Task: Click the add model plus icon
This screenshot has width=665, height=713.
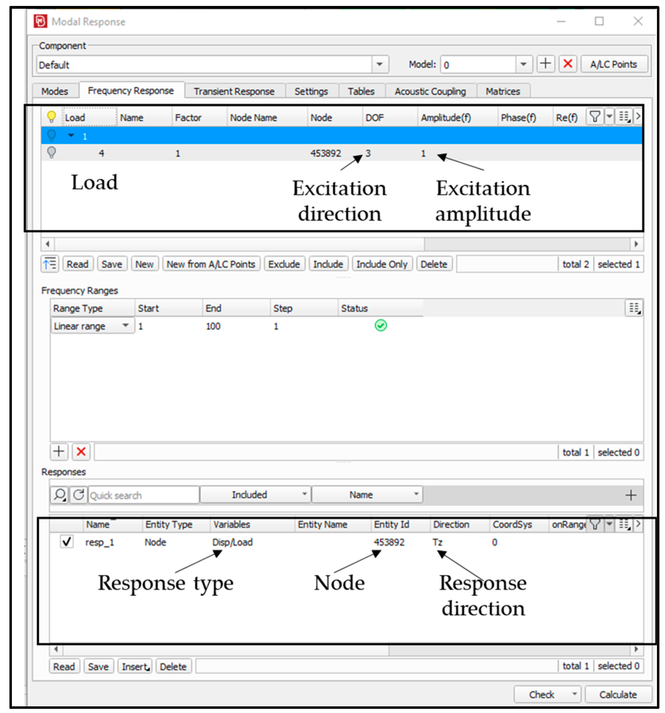Action: click(x=545, y=64)
